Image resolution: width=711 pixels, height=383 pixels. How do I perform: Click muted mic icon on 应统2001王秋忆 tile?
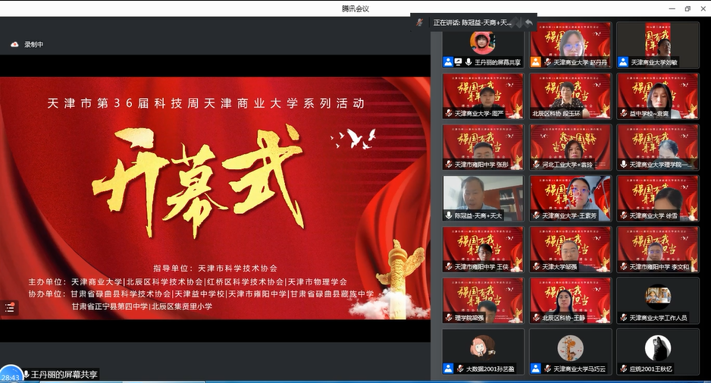pyautogui.click(x=623, y=369)
